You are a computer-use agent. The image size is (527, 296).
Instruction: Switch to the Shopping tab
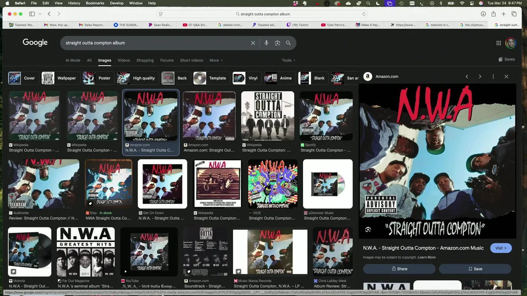point(145,60)
